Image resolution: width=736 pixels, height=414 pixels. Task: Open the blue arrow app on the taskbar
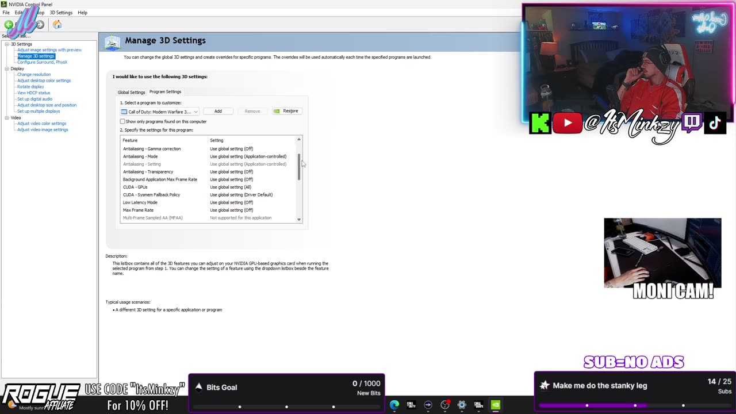point(428,405)
